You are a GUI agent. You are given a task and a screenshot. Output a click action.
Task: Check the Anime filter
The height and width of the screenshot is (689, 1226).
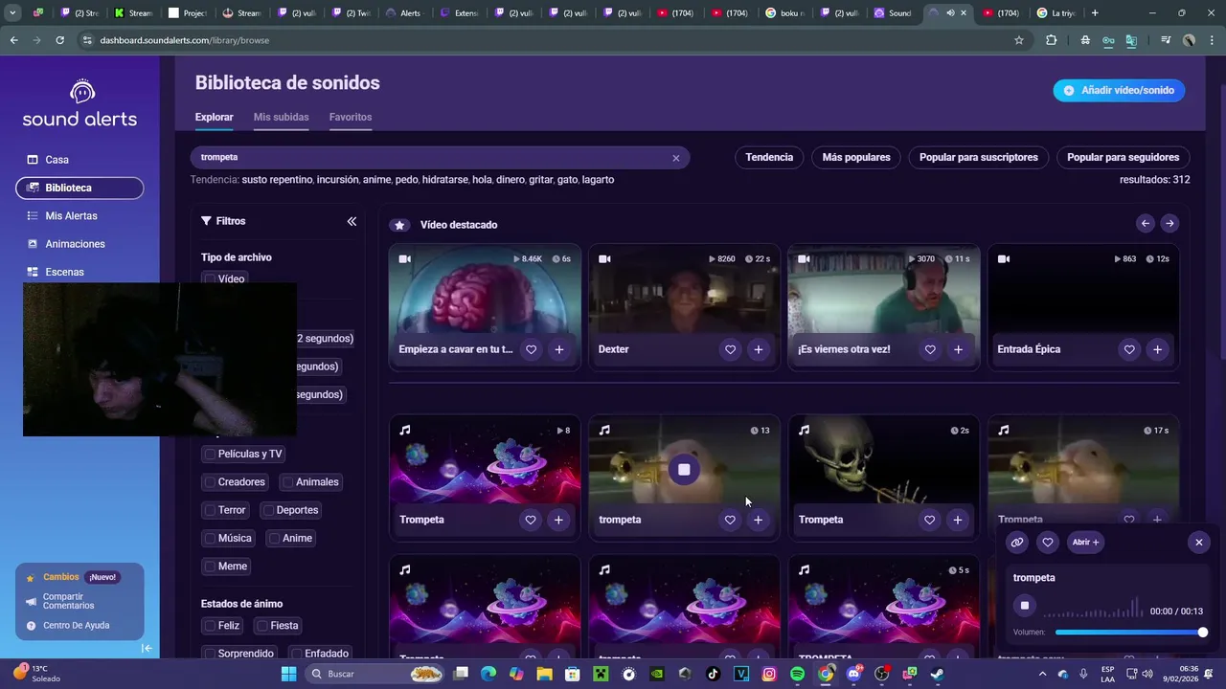pos(274,538)
